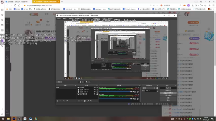Adjust microphone/Aux volume slider

click(116, 92)
